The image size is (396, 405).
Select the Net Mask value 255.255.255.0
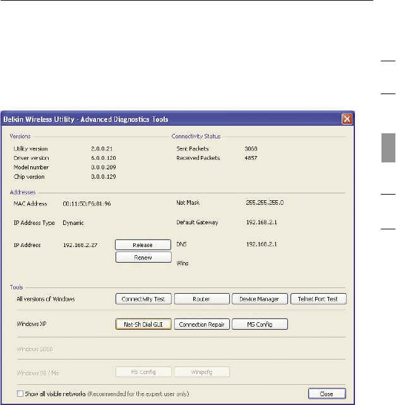pos(265,203)
